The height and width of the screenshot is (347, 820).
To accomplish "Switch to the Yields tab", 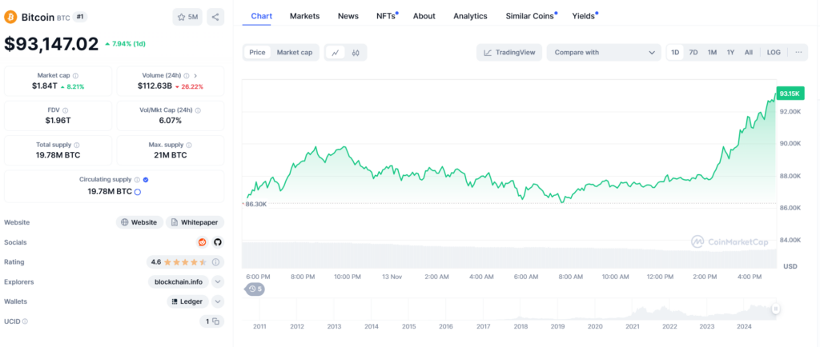I will tap(584, 16).
